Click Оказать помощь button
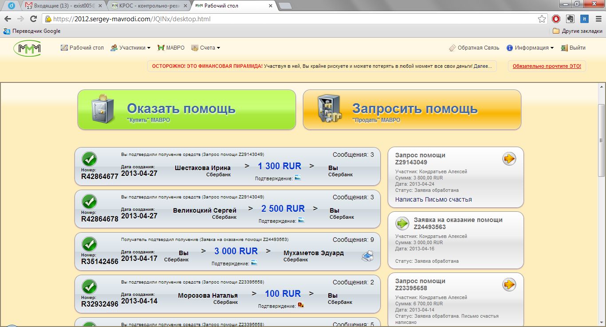The width and height of the screenshot is (606, 327). (187, 109)
